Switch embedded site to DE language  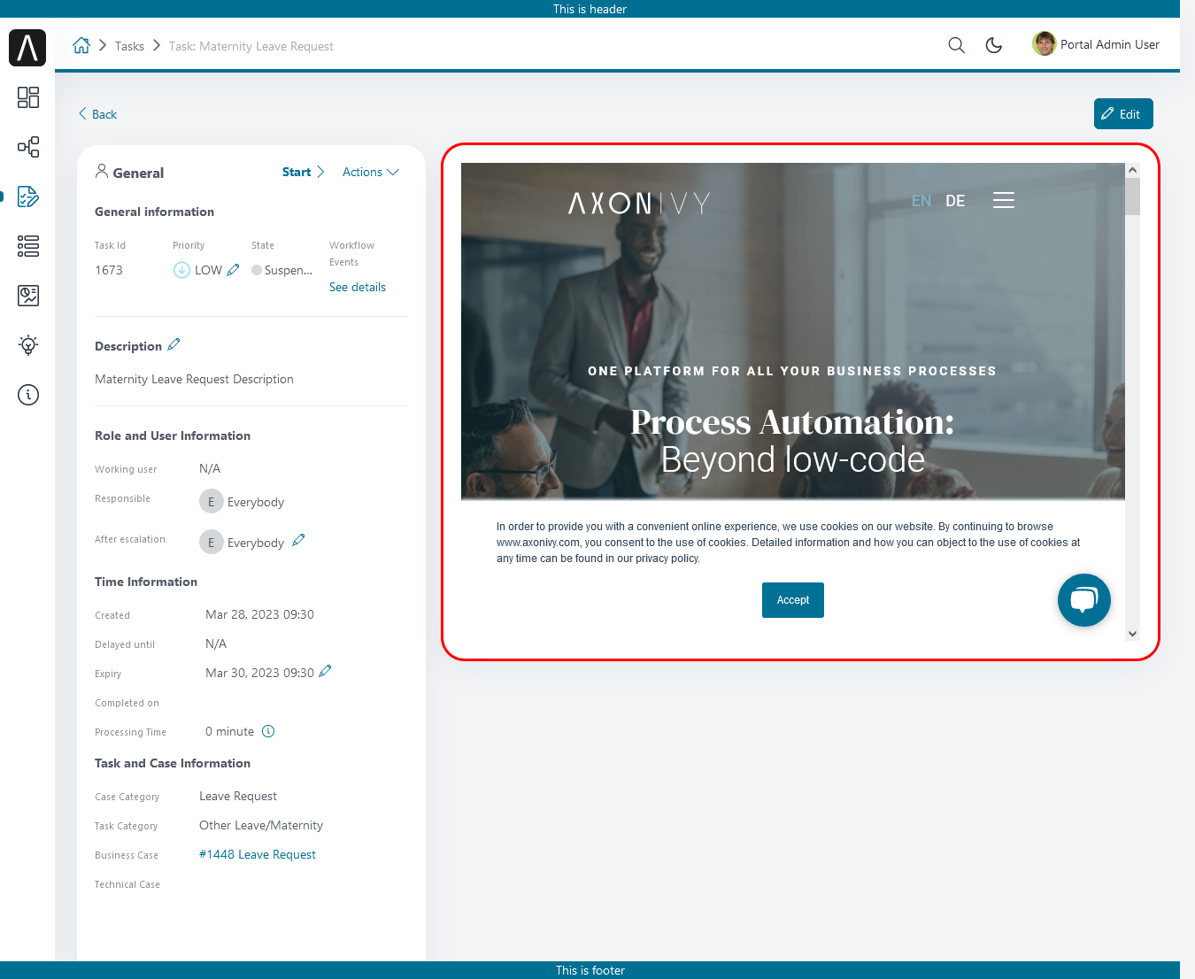[955, 201]
